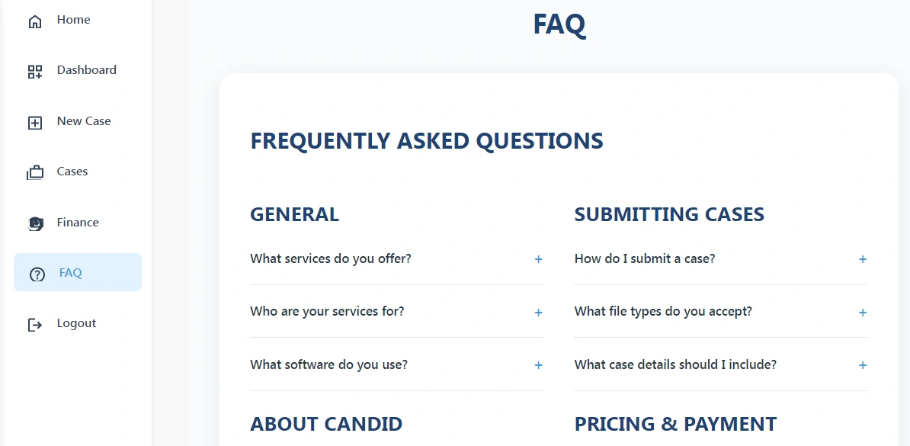Expand 'What case details should I include?' plus
Screen dimensions: 910x446
863,365
